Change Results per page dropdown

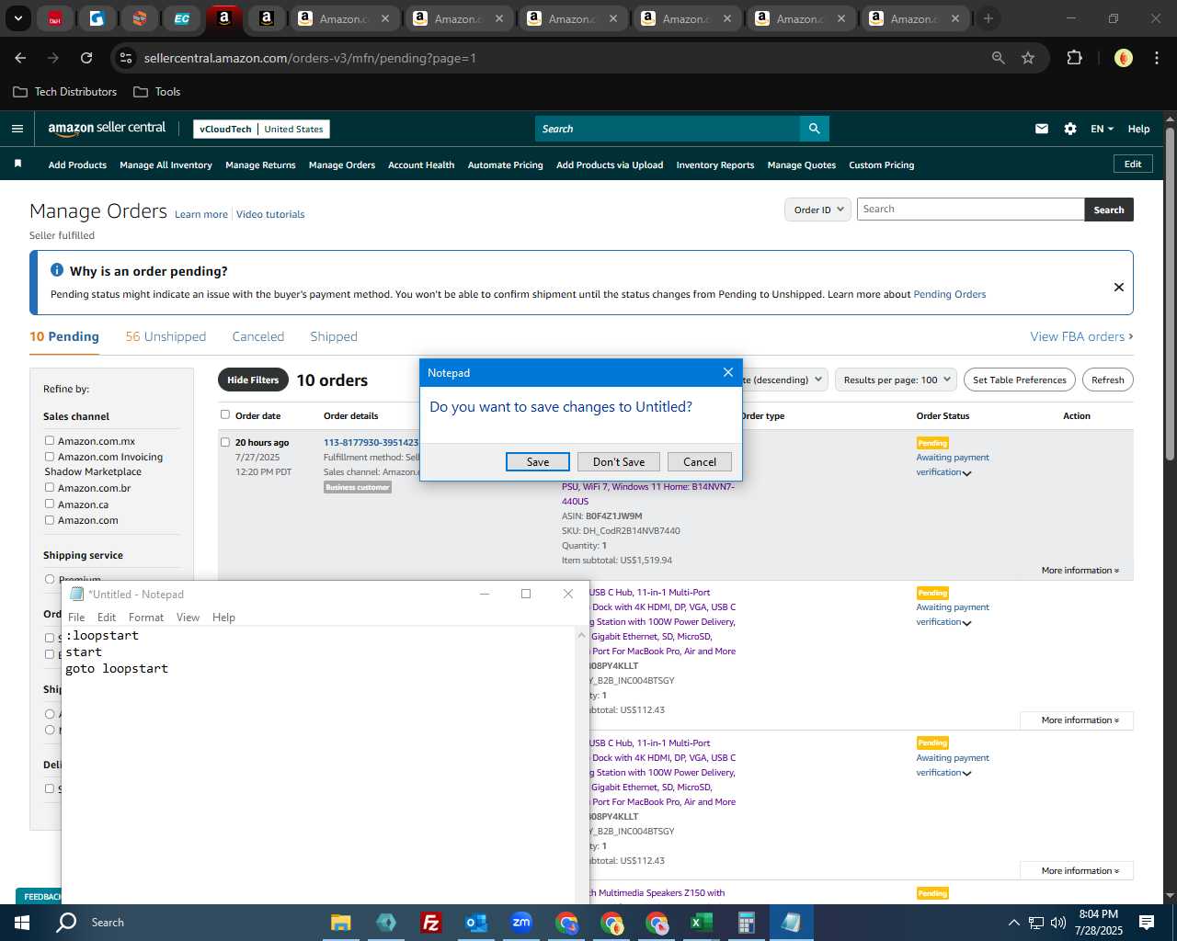(897, 380)
